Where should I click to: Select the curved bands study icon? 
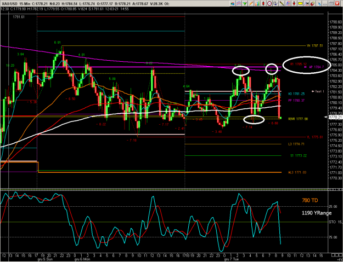[x=239, y=3]
